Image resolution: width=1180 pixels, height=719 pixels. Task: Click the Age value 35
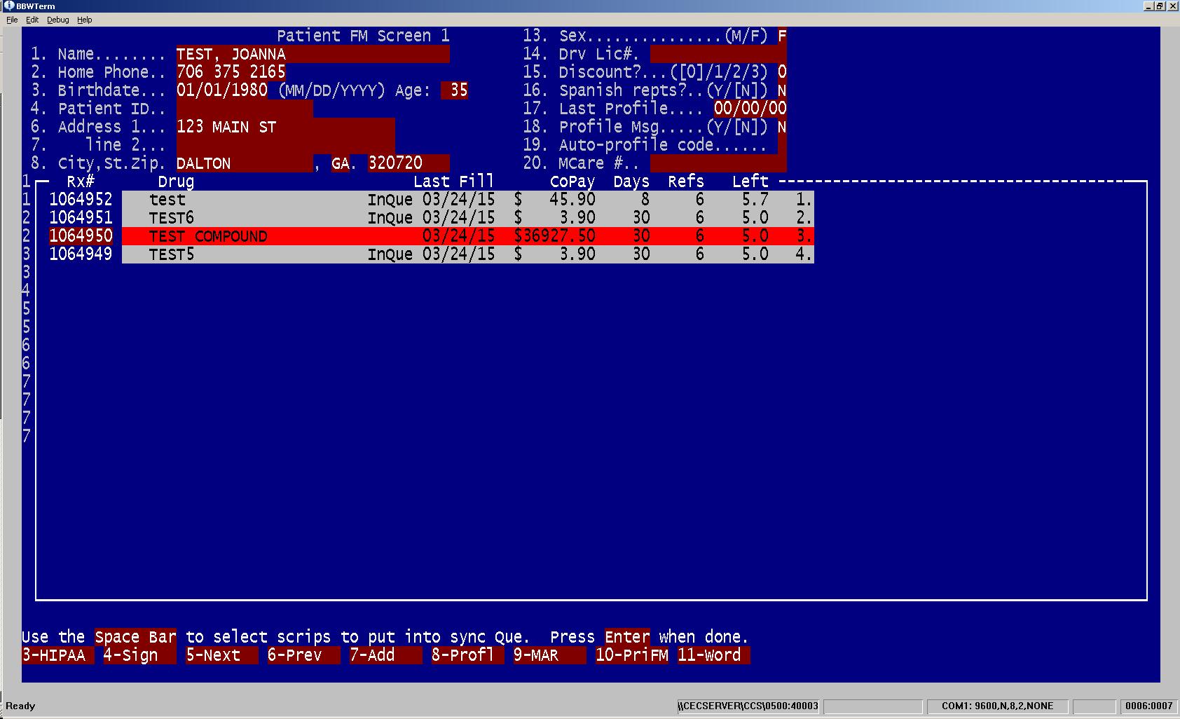pos(455,90)
